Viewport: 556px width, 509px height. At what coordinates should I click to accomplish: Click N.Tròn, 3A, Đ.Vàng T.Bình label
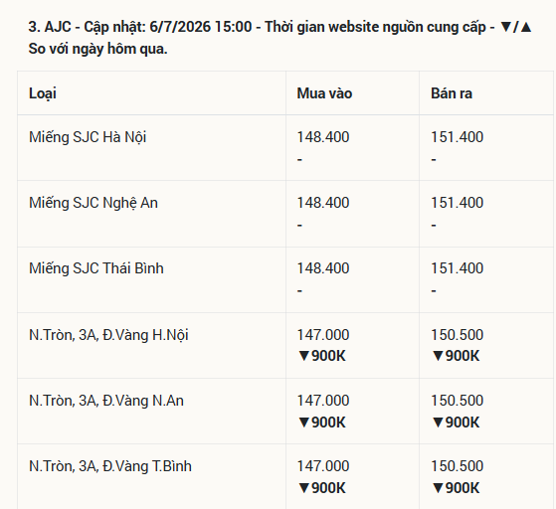click(110, 466)
